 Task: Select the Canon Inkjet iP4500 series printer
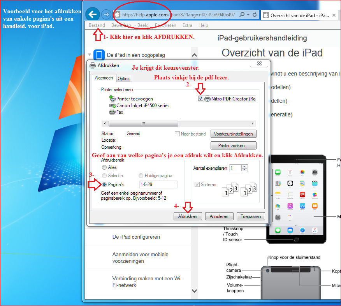tap(142, 106)
